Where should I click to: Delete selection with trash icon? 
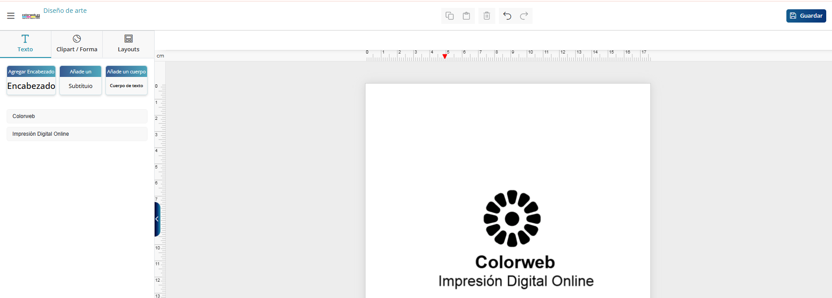tap(486, 16)
